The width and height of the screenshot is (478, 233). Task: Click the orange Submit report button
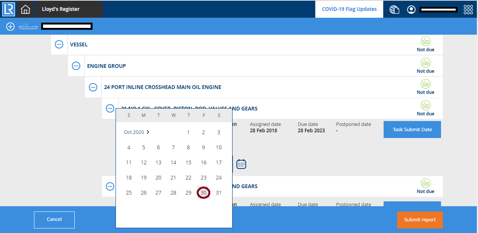tap(419, 220)
